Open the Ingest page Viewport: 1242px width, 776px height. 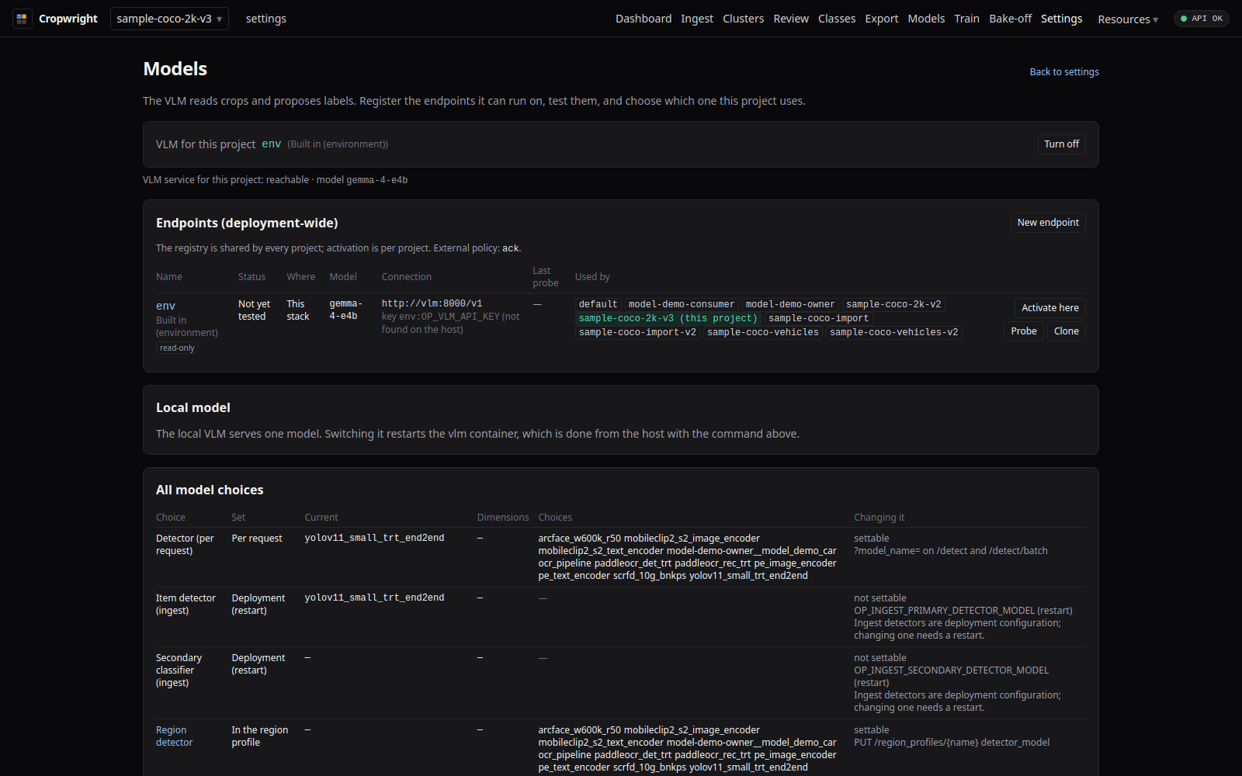[697, 19]
